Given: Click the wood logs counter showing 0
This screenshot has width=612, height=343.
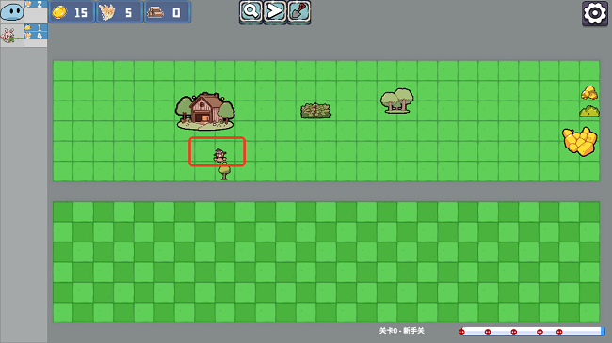Looking at the screenshot, I should (168, 12).
